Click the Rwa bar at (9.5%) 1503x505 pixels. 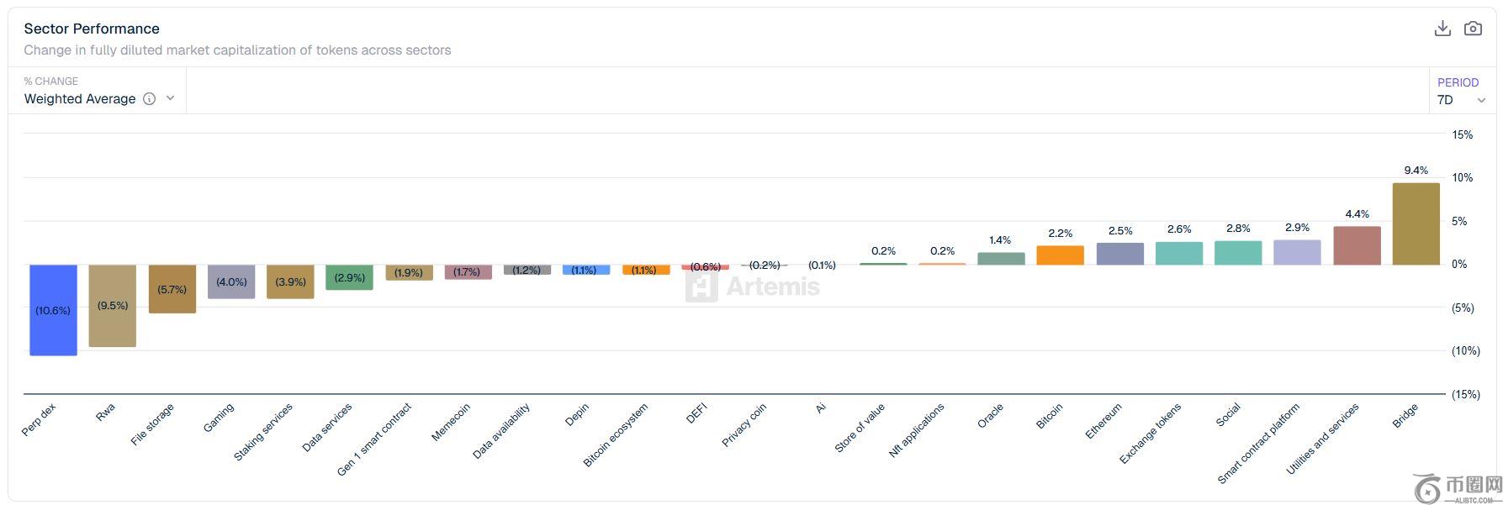(x=113, y=306)
